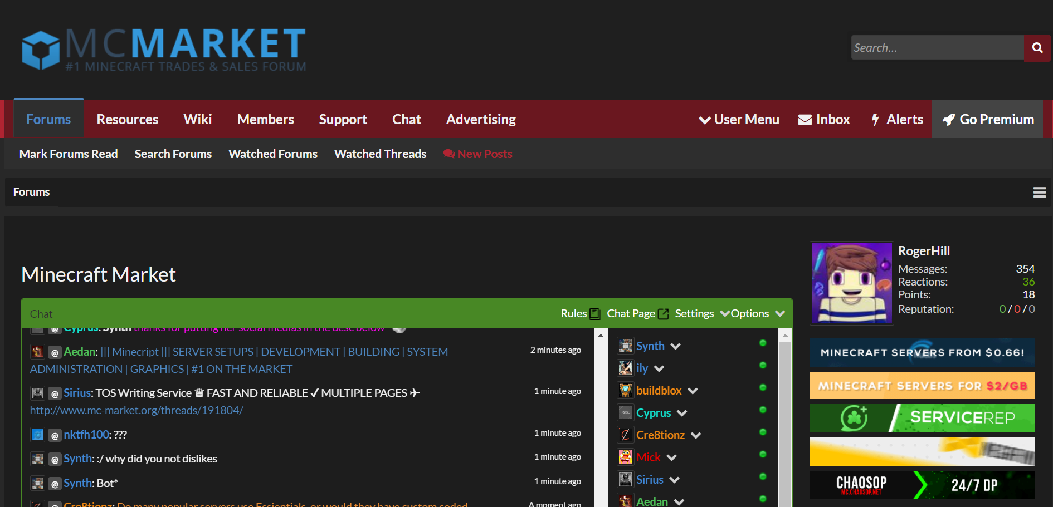The width and height of the screenshot is (1053, 507).
Task: Expand the chevron next to user buildblox
Action: (693, 391)
